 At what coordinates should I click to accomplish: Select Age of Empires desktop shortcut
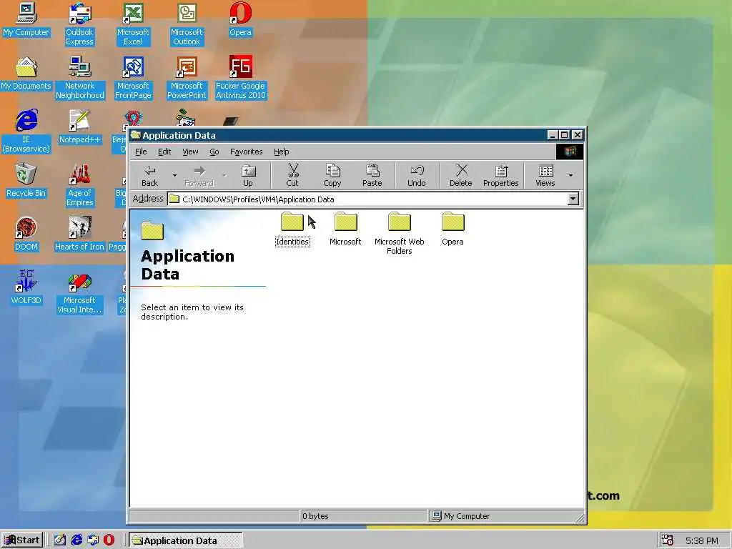(x=80, y=185)
